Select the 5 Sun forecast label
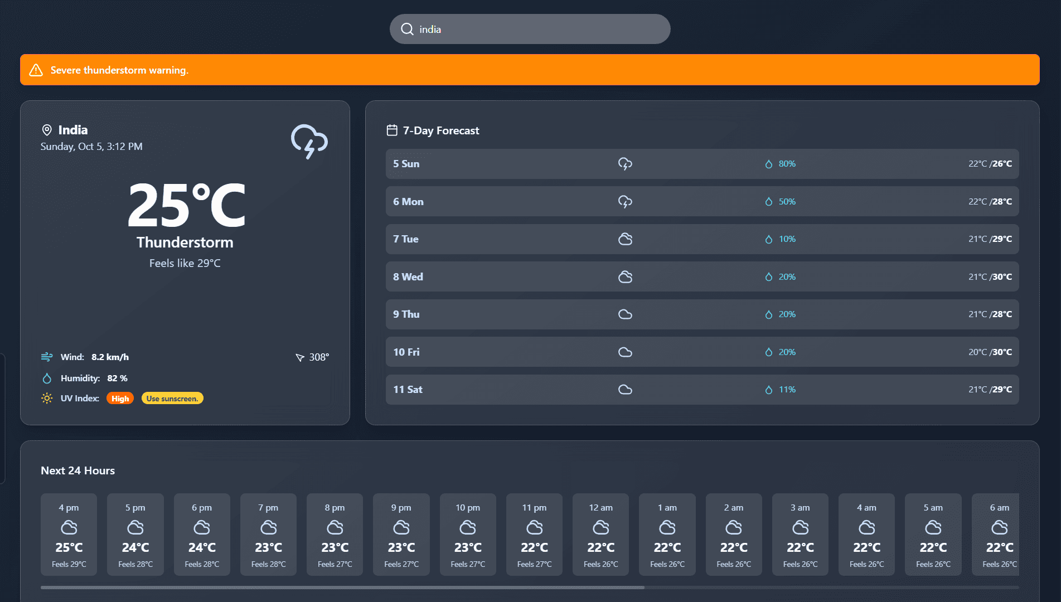Image resolution: width=1061 pixels, height=602 pixels. (x=406, y=164)
